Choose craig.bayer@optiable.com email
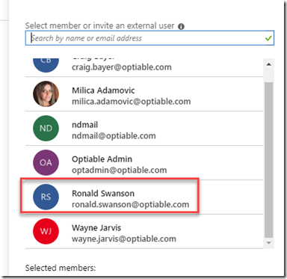This screenshot has height=279, width=287. point(122,67)
